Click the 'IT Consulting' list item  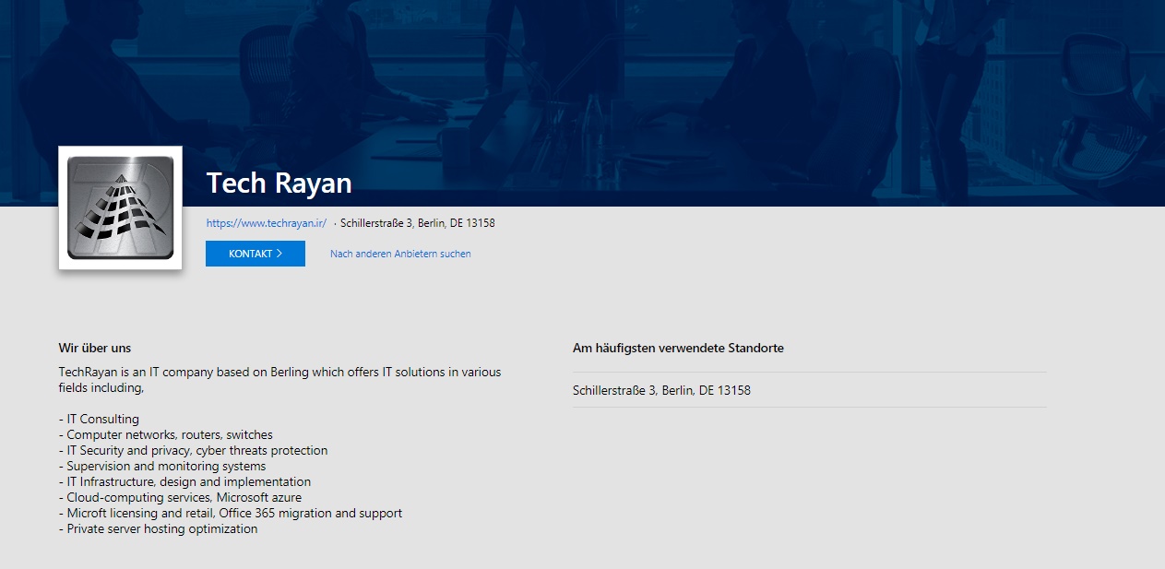click(99, 420)
